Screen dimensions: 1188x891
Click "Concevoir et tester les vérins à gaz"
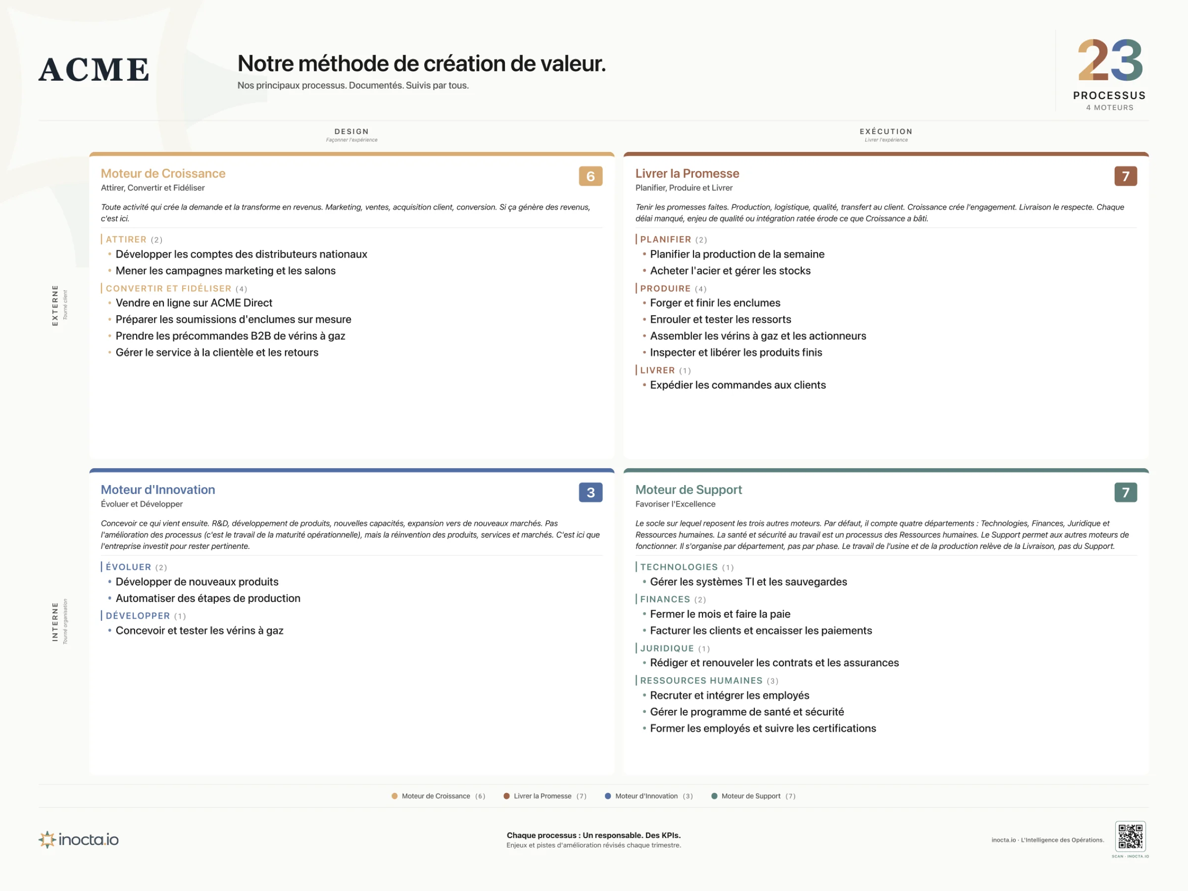[x=199, y=631]
